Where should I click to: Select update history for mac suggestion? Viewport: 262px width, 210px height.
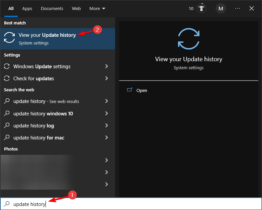pyautogui.click(x=58, y=137)
